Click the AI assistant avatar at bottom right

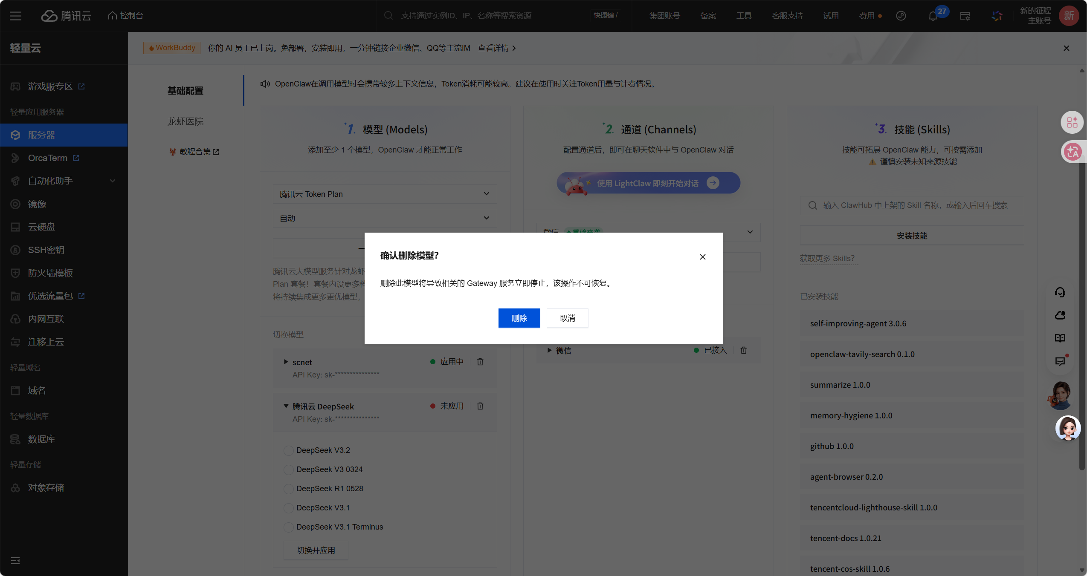(x=1068, y=428)
